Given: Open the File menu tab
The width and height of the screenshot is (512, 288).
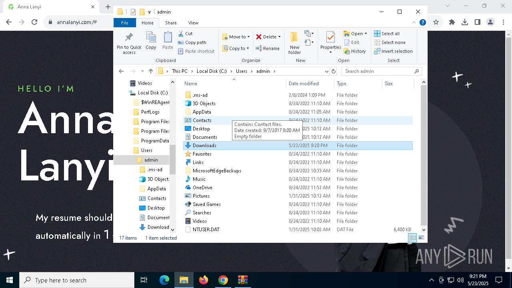Looking at the screenshot, I should (x=125, y=23).
